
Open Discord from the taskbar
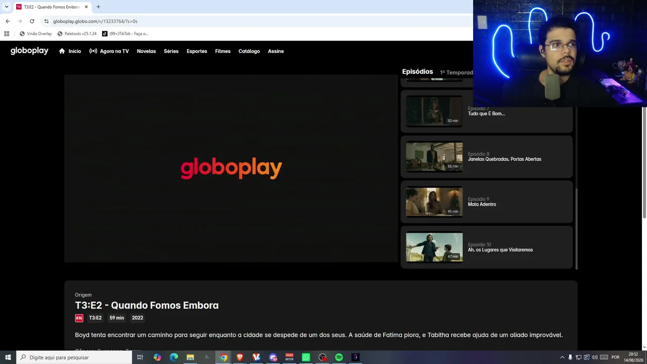click(x=273, y=357)
